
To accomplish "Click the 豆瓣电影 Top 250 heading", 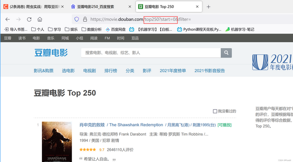I will coord(65,93).
